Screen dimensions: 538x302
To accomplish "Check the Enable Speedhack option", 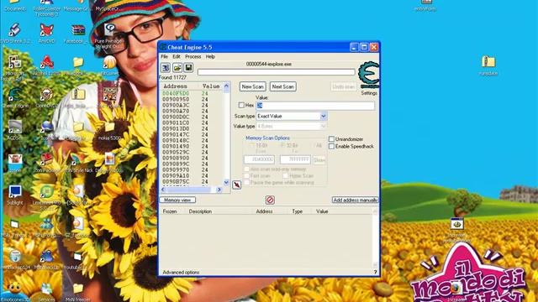I will tap(331, 146).
